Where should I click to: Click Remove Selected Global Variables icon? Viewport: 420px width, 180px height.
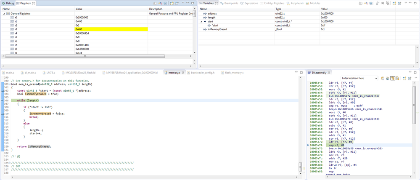pos(383,3)
